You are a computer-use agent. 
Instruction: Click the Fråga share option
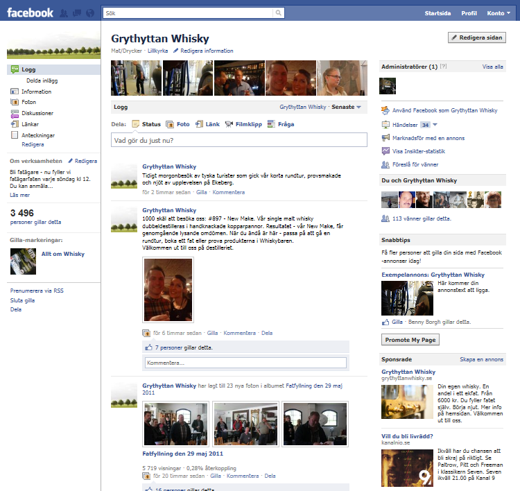pyautogui.click(x=281, y=124)
